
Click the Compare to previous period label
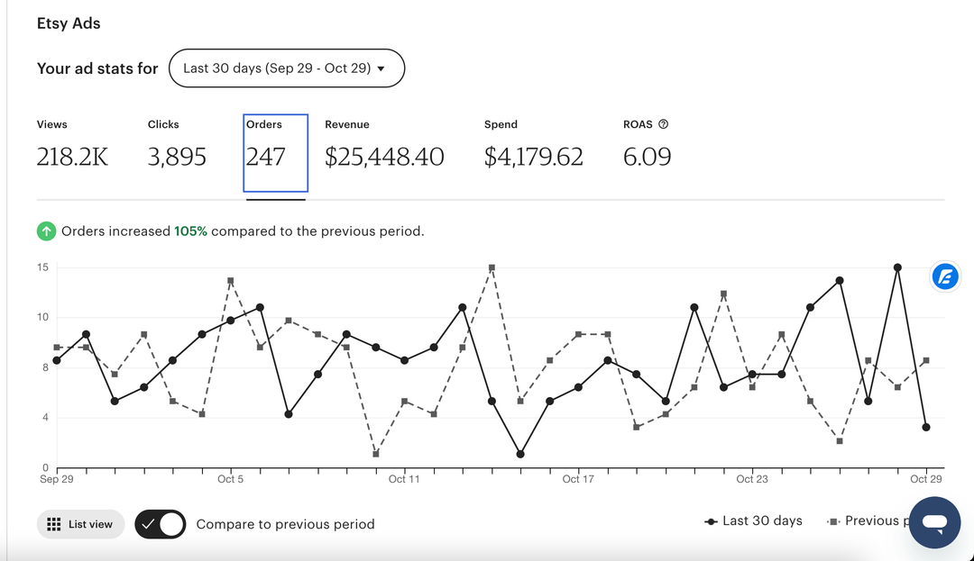click(x=285, y=524)
